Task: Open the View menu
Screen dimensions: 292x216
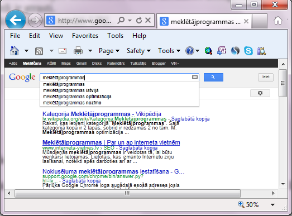Action: pyautogui.click(x=56, y=36)
